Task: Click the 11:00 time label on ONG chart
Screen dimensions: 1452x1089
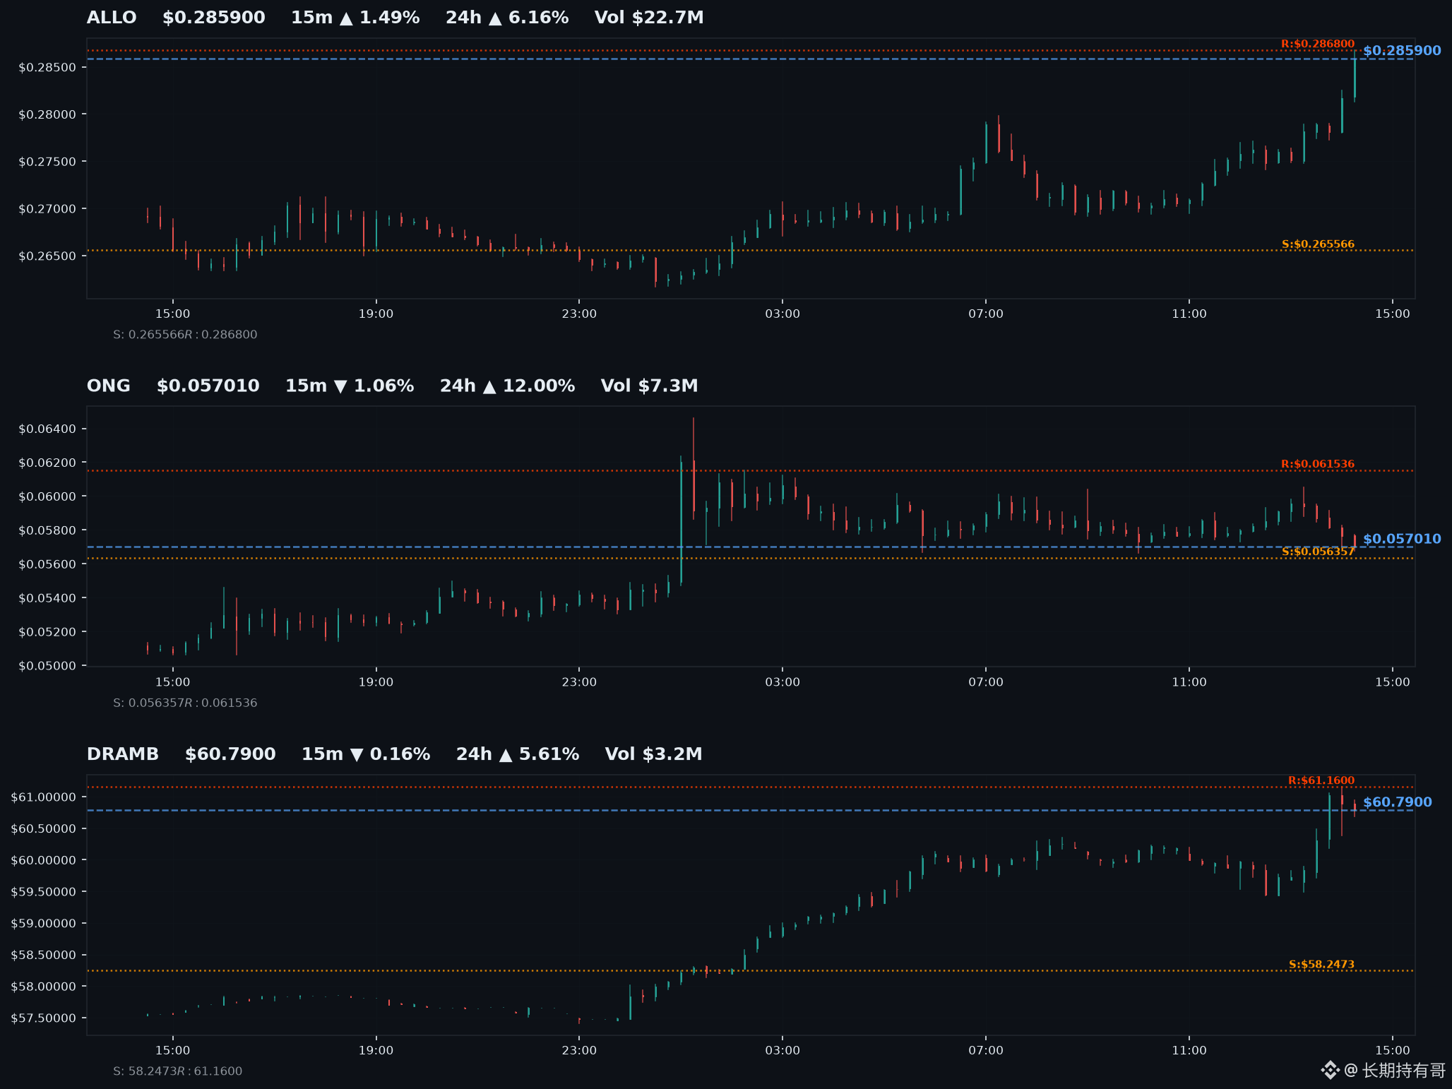Action: pos(1189,682)
